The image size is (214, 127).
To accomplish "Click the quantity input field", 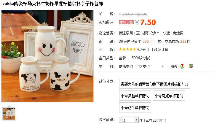I will [x=129, y=120].
